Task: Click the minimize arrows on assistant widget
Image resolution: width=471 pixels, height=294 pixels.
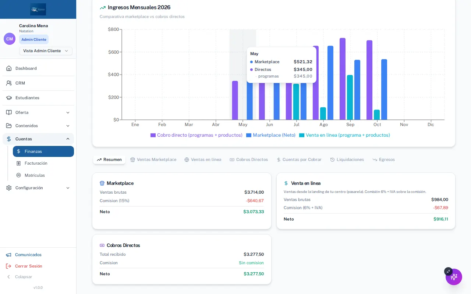Action: click(448, 271)
